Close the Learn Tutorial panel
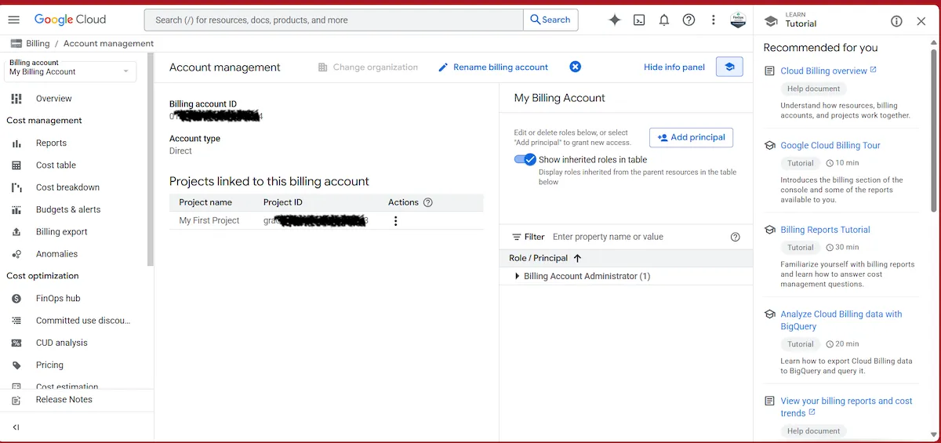941x443 pixels. click(921, 21)
